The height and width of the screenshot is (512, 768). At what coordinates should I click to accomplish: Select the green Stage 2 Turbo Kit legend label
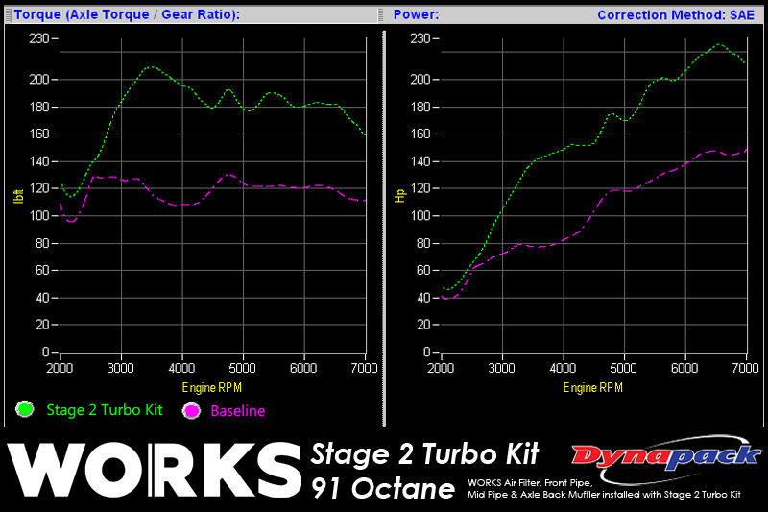(x=105, y=410)
